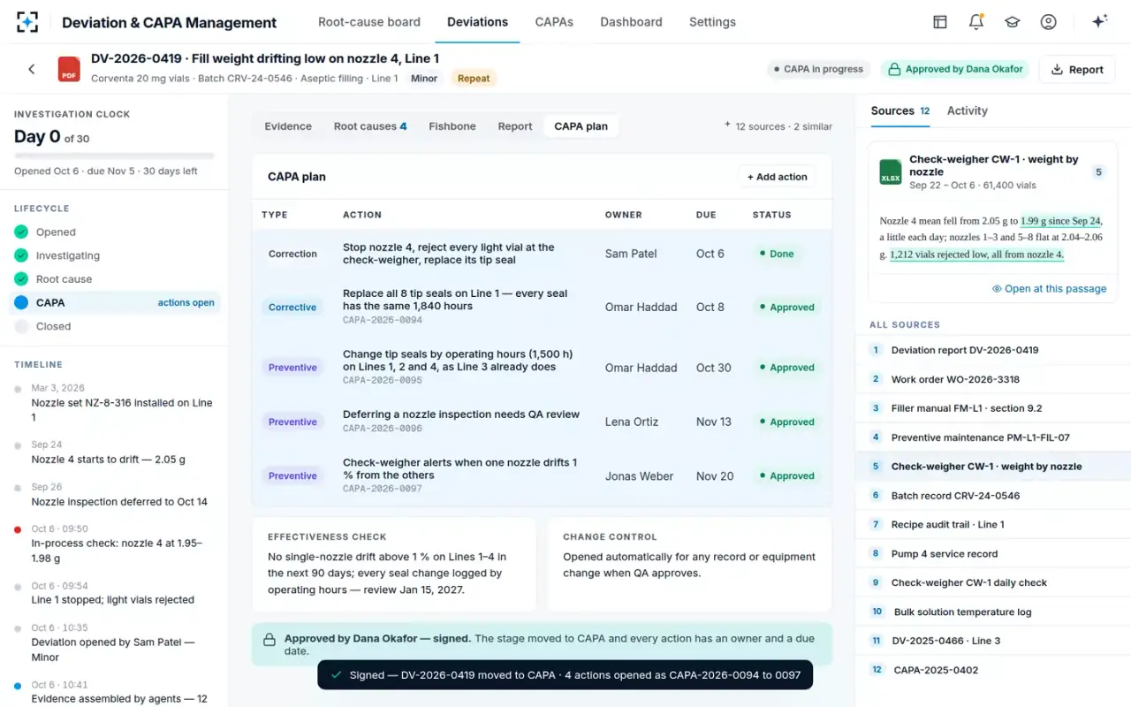Click the investigation clock progress bar

(x=114, y=156)
